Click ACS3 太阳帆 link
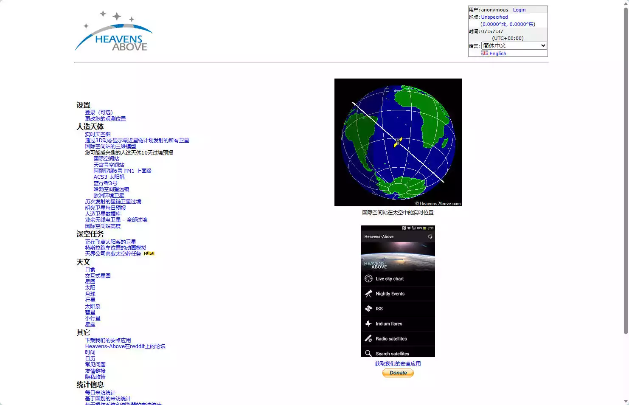The height and width of the screenshot is (405, 629). pyautogui.click(x=109, y=177)
